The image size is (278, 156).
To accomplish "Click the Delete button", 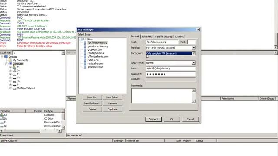I will [x=92, y=110].
